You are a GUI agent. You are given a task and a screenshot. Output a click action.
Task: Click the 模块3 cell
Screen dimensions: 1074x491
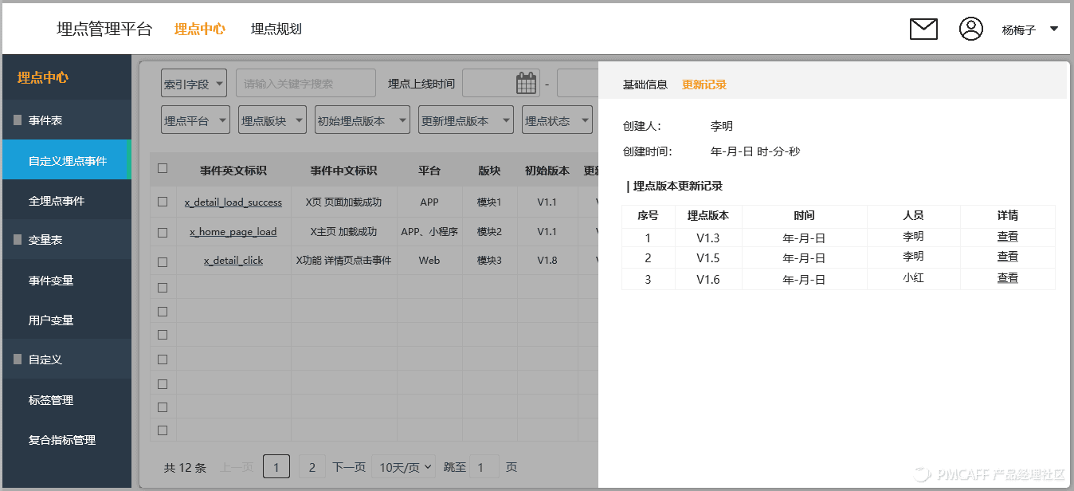(489, 261)
